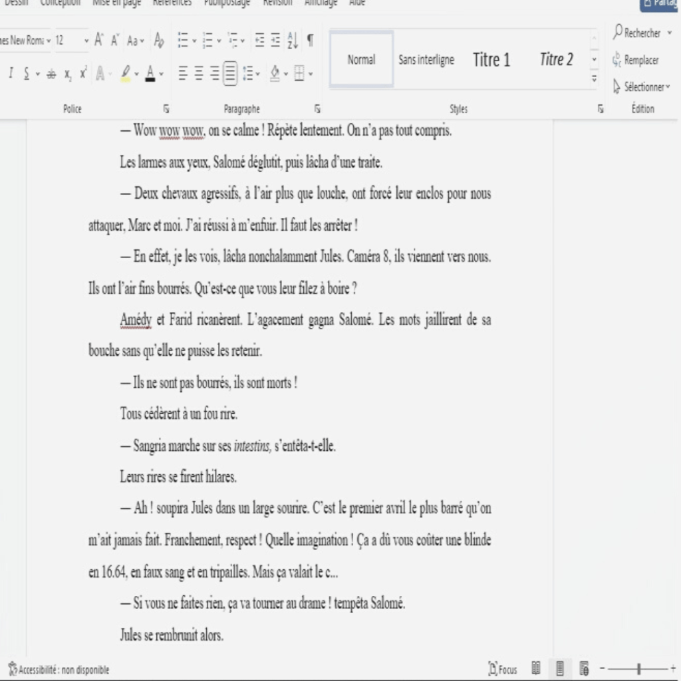
Task: Open the Mise en page tab
Action: pyautogui.click(x=116, y=3)
